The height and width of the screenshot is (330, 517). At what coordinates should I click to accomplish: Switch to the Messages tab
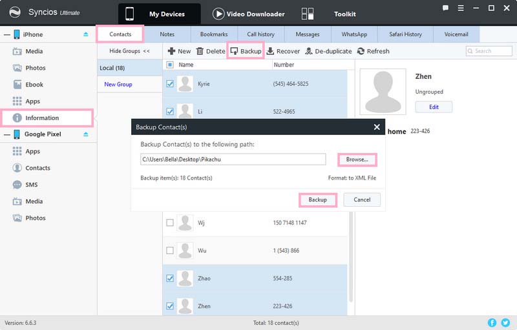(x=308, y=34)
